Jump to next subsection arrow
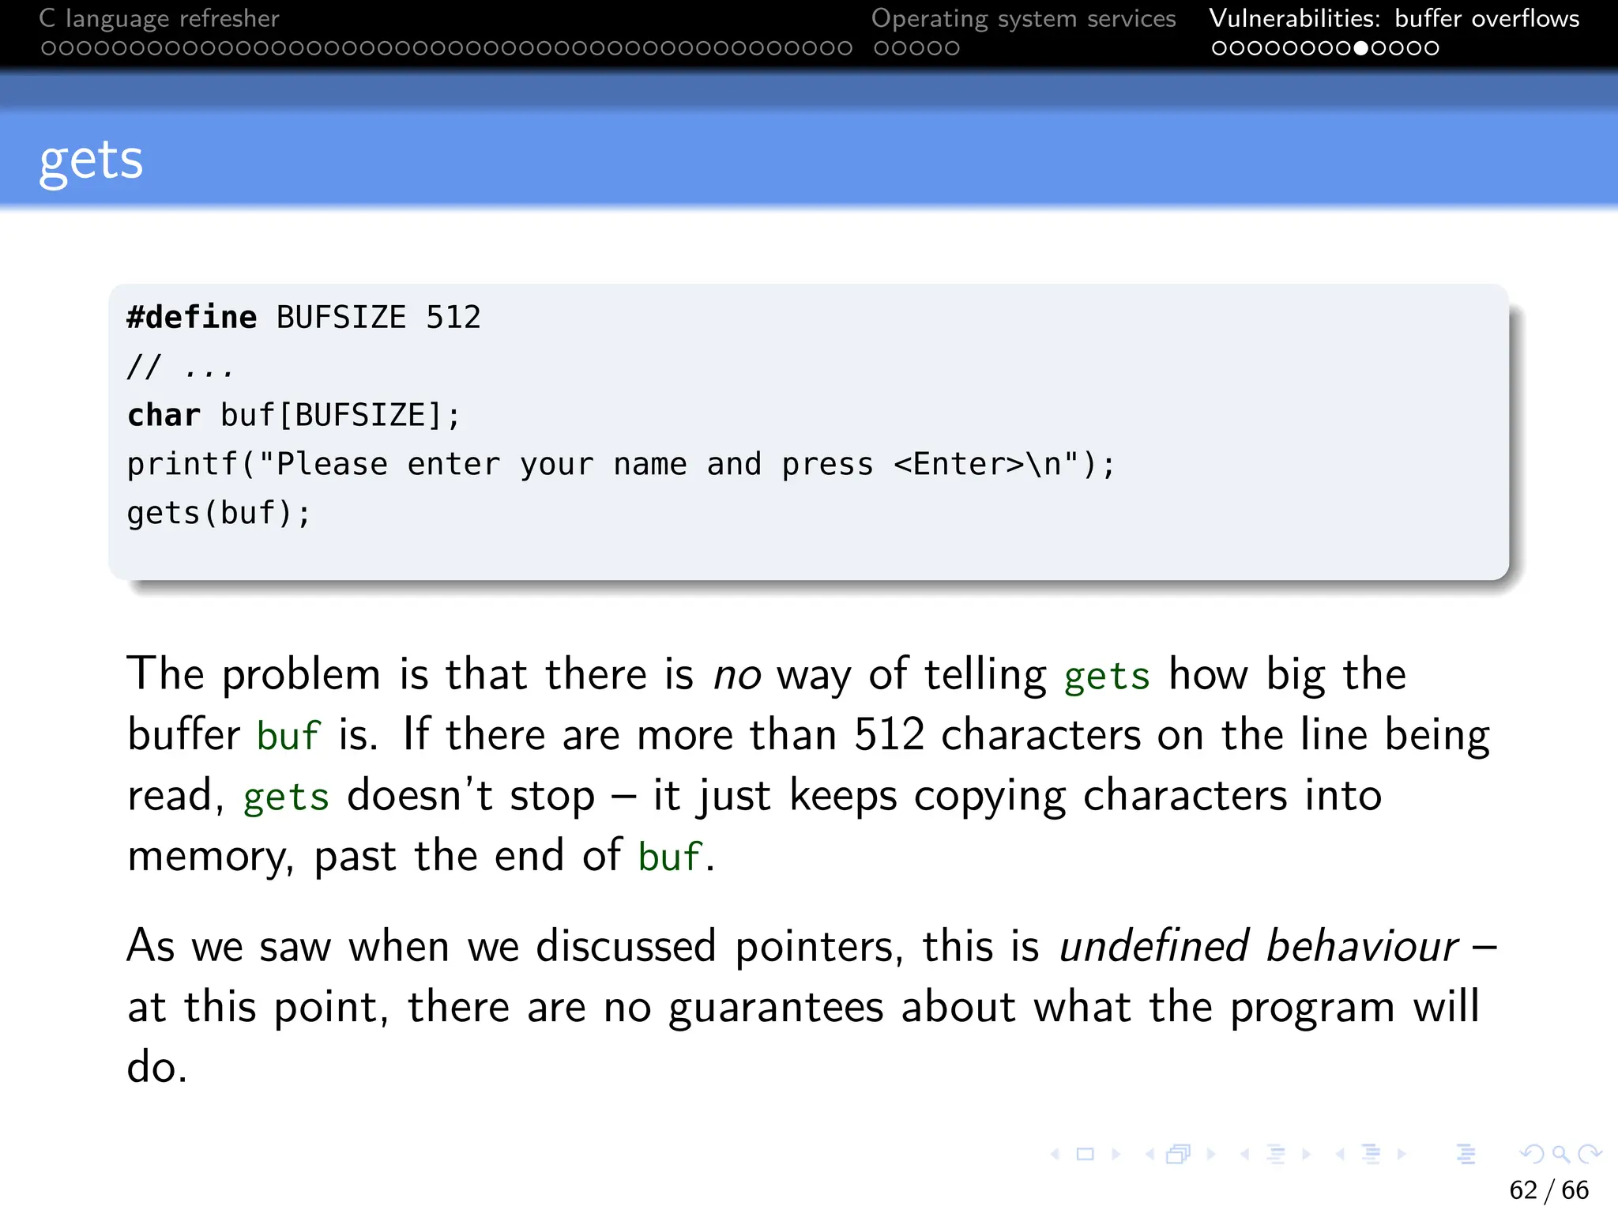1618x1214 pixels. pos(1307,1155)
